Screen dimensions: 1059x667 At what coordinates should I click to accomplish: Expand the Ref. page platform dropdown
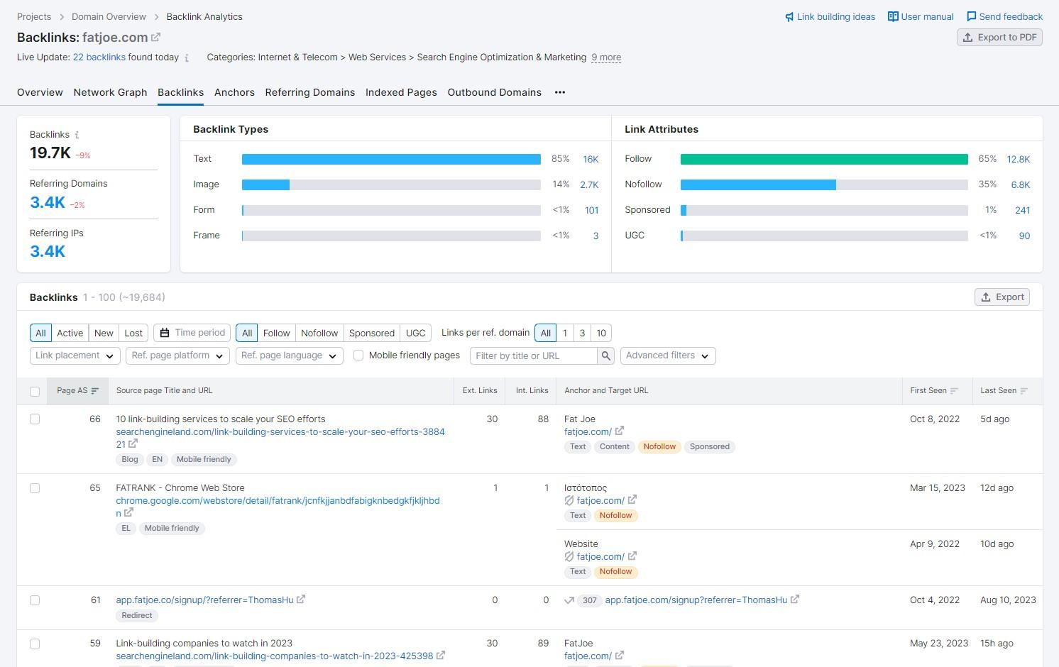pyautogui.click(x=177, y=355)
